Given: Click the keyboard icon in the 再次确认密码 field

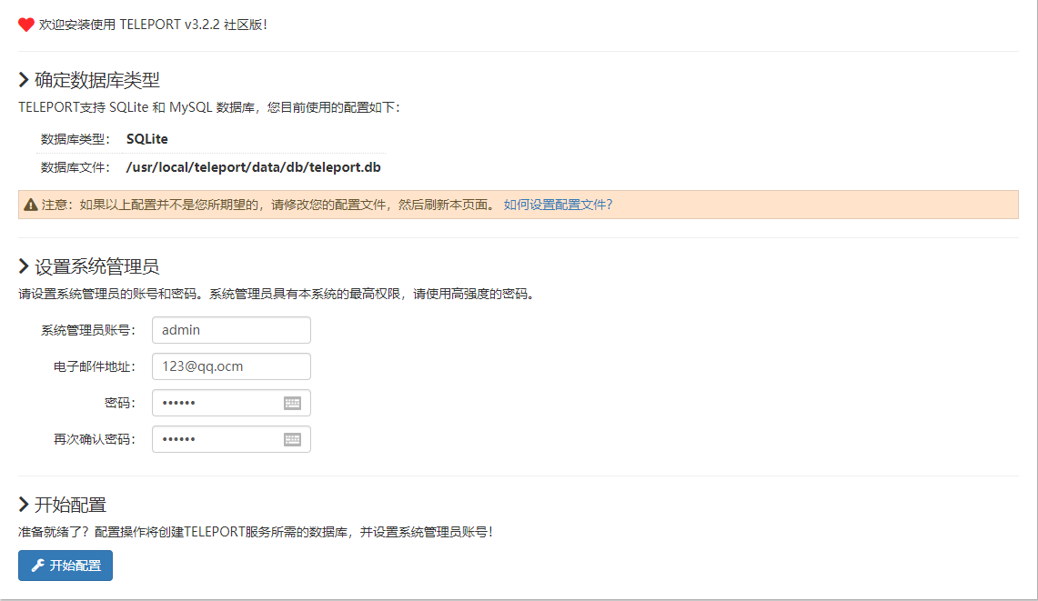Looking at the screenshot, I should click(x=292, y=439).
